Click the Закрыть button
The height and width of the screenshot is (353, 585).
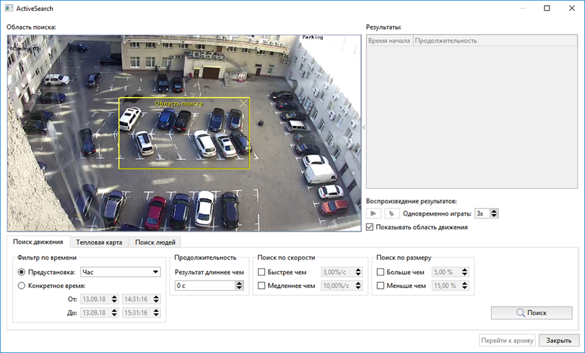tap(559, 340)
